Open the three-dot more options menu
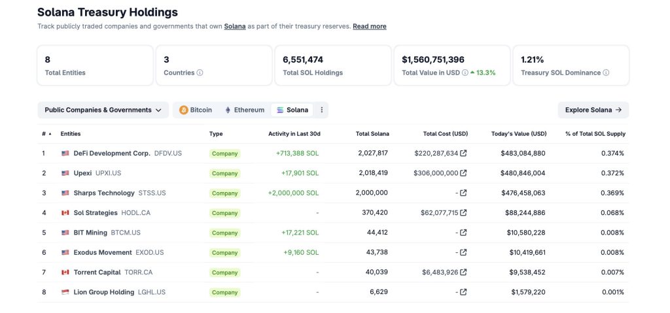 point(321,110)
